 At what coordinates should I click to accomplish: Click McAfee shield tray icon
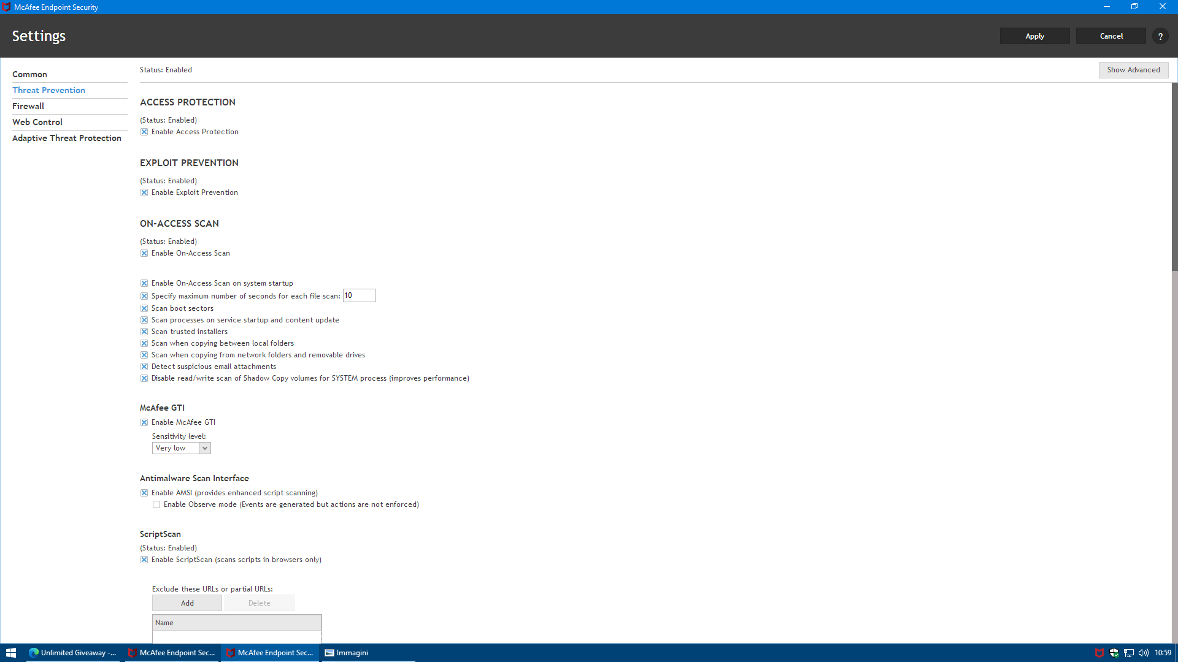coord(1099,653)
